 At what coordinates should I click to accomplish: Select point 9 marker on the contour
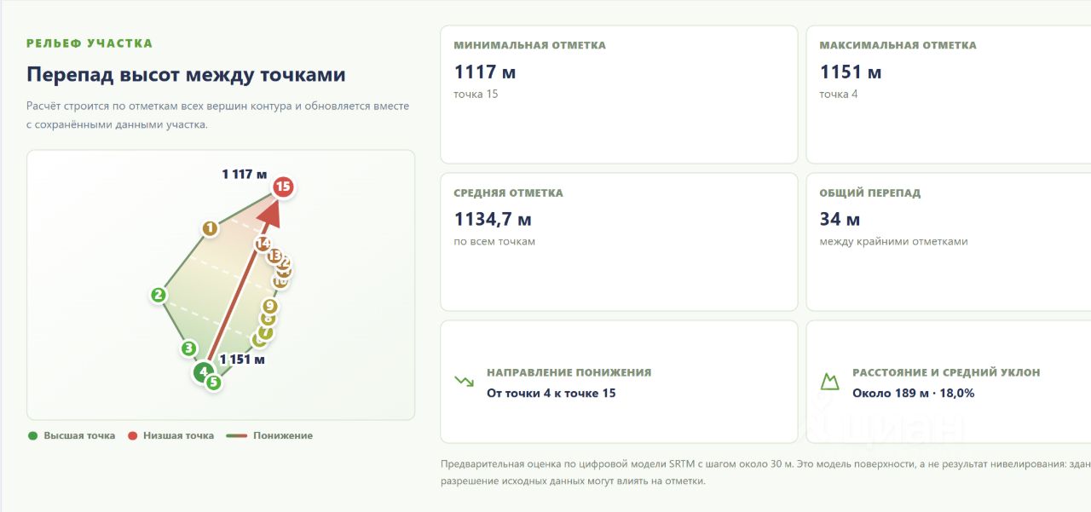click(270, 306)
